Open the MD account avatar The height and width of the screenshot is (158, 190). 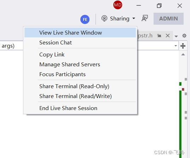coord(117,5)
